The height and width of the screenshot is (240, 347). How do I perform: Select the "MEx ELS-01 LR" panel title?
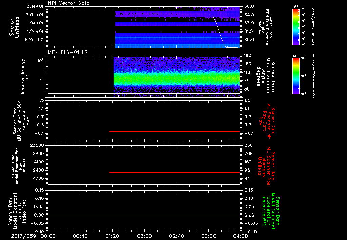click(68, 52)
